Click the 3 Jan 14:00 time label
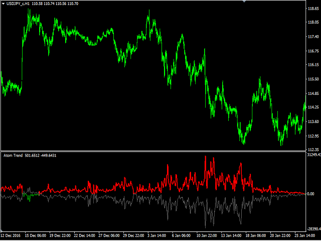 pyautogui.click(x=157, y=235)
